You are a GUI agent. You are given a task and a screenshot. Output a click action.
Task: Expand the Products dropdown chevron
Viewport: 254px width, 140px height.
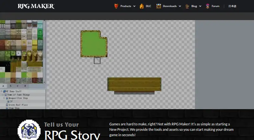134,6
